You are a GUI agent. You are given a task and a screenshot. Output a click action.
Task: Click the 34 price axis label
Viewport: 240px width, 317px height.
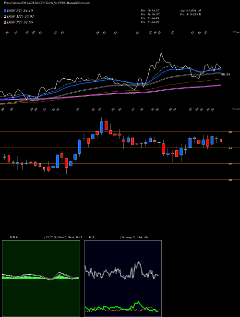coord(230,148)
